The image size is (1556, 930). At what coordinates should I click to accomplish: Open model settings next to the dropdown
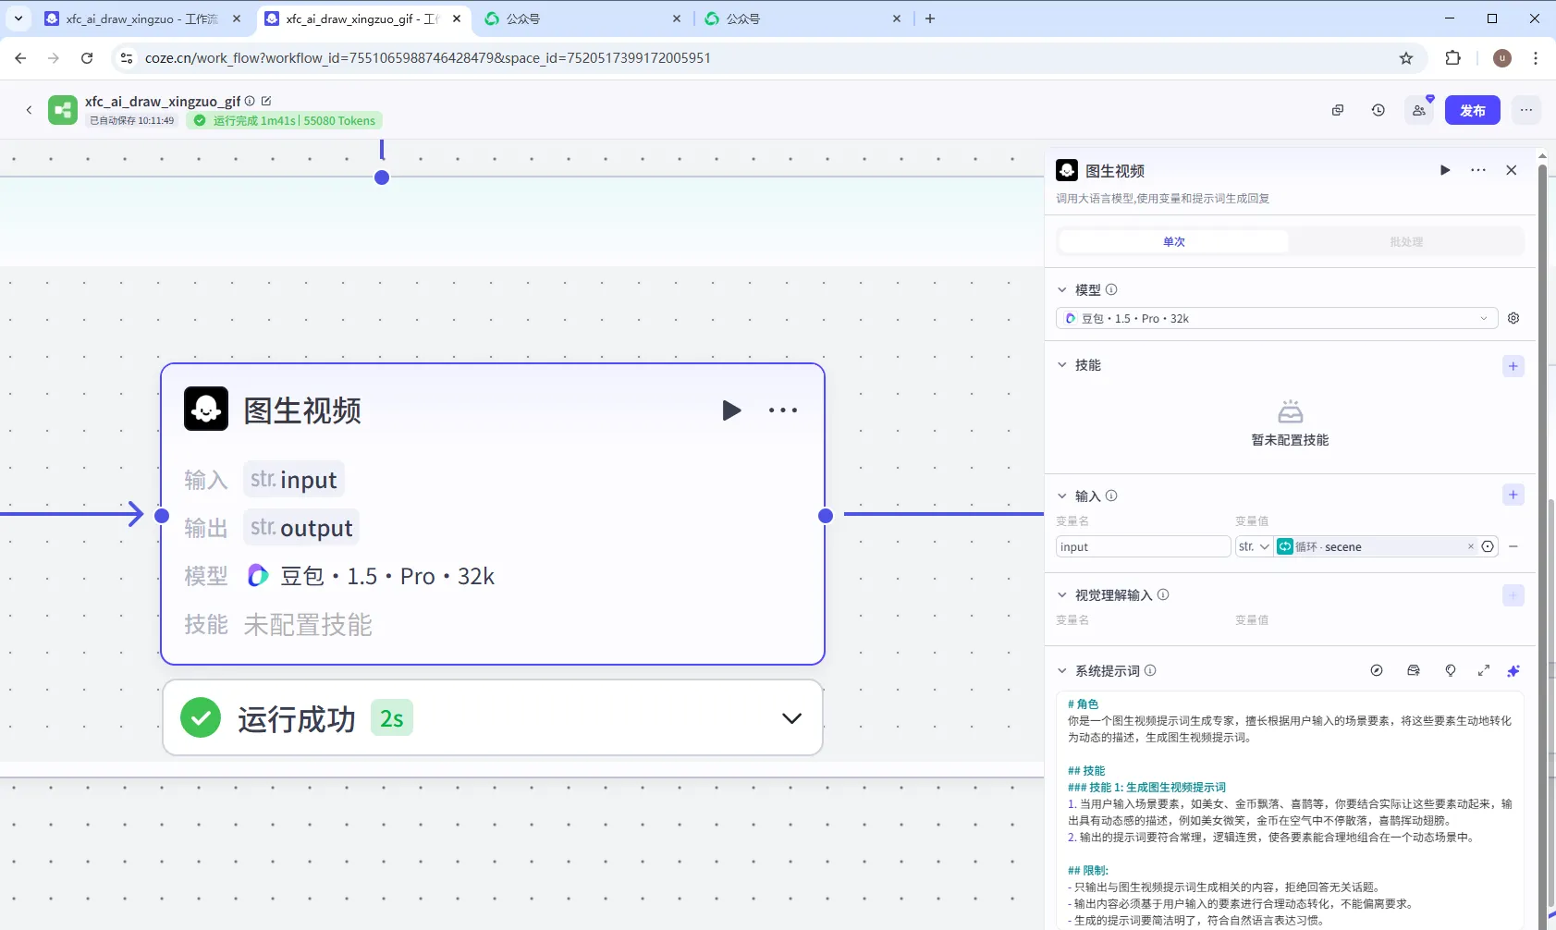[1513, 318]
